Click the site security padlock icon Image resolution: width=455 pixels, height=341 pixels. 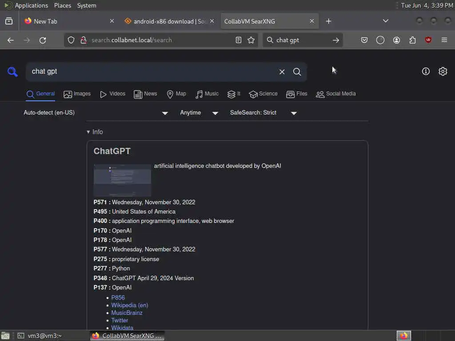click(x=84, y=40)
